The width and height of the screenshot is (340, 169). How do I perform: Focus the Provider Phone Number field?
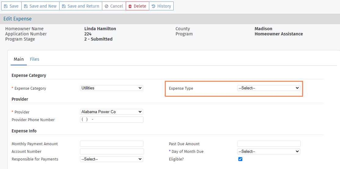pos(111,120)
